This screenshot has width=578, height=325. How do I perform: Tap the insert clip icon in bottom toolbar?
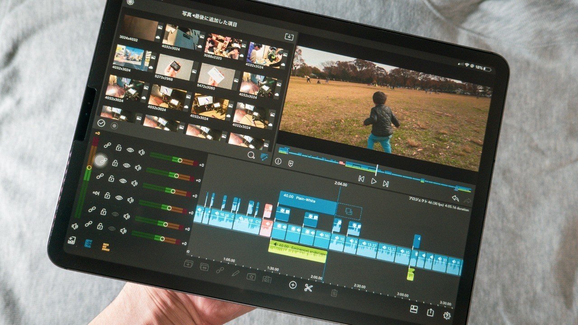[188, 264]
